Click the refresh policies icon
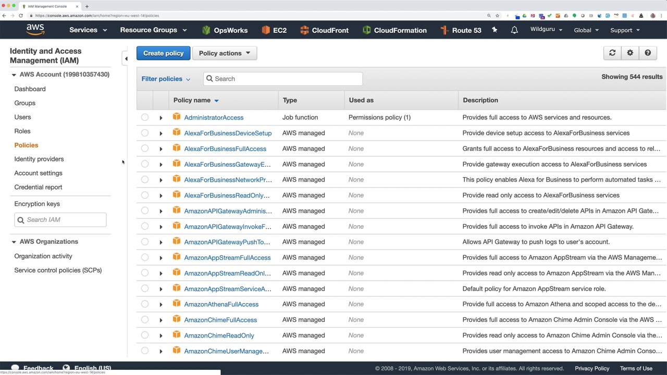This screenshot has width=667, height=375. [612, 53]
